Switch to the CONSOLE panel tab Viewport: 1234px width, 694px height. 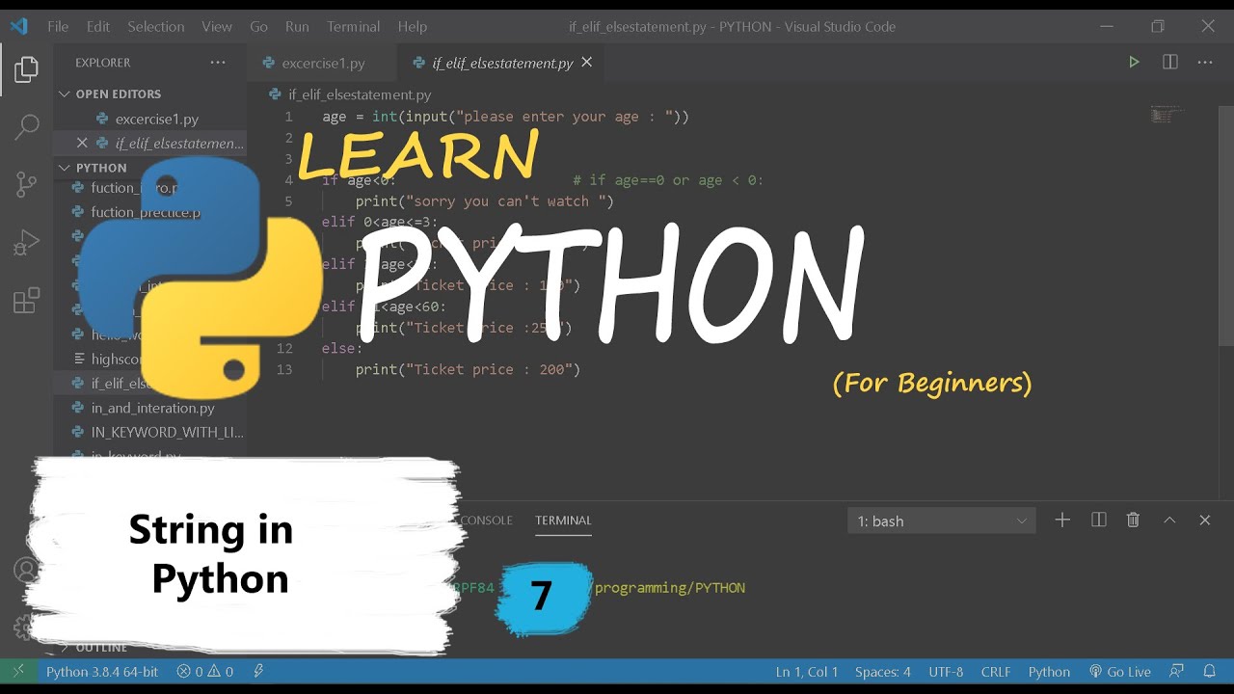click(x=486, y=520)
